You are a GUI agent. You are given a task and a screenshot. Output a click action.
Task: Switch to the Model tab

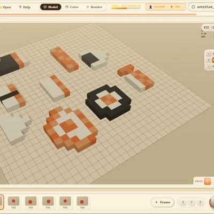pos(51,7)
